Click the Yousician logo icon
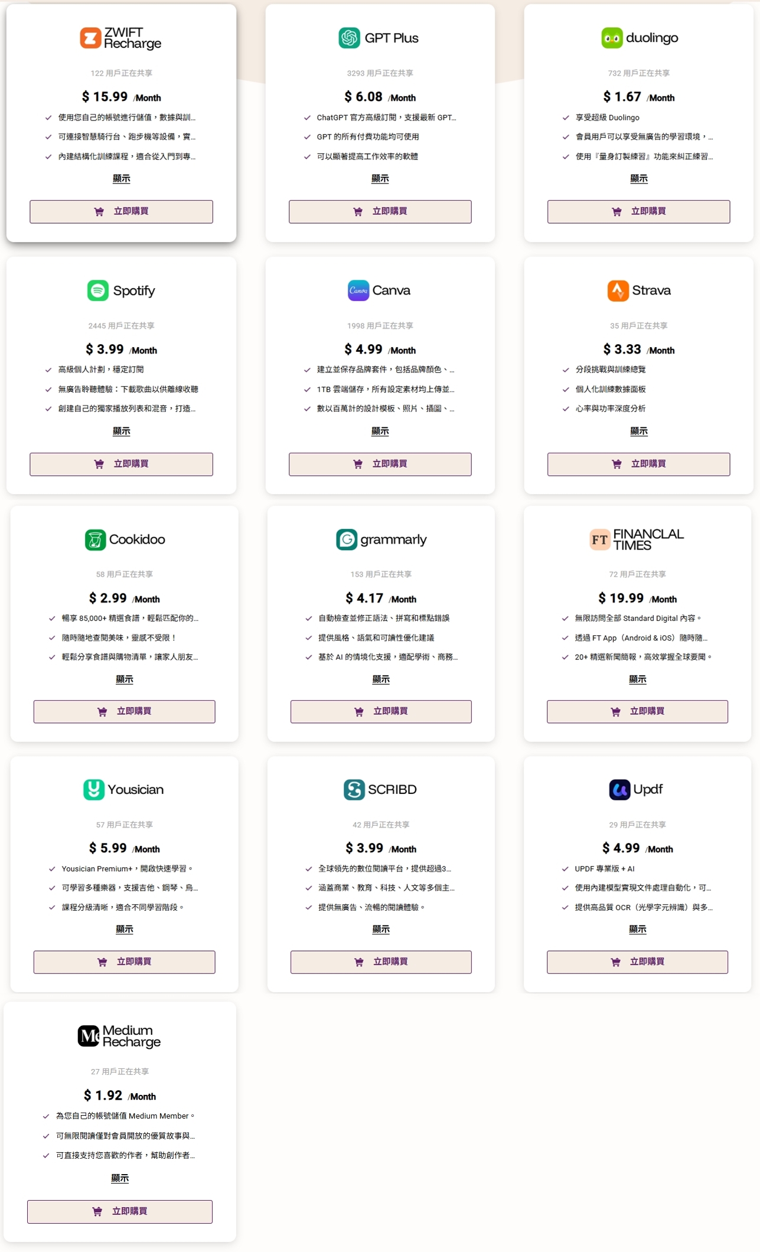Screen dimensions: 760x1252 [x=94, y=790]
